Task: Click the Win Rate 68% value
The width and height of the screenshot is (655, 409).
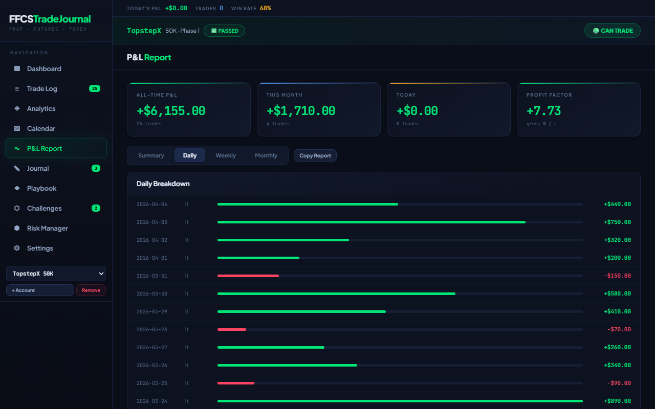Action: coord(266,8)
